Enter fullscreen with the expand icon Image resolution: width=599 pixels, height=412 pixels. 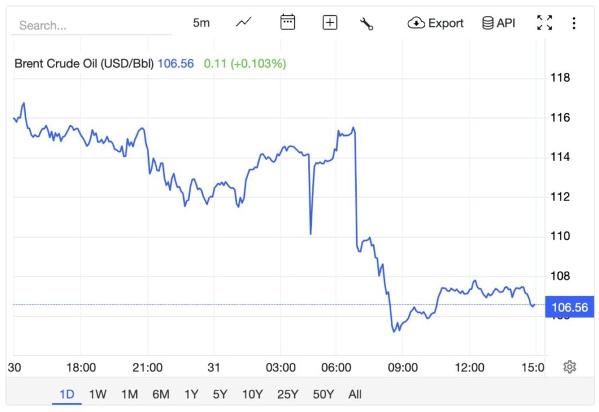pos(544,22)
